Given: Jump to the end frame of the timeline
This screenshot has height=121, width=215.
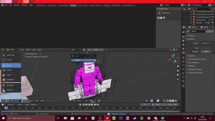Looking at the screenshot, I should (98, 105).
